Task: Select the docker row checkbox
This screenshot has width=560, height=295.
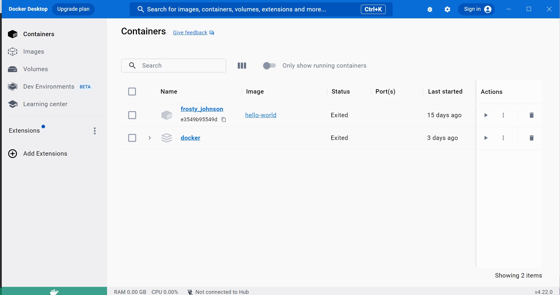Action: click(x=132, y=138)
